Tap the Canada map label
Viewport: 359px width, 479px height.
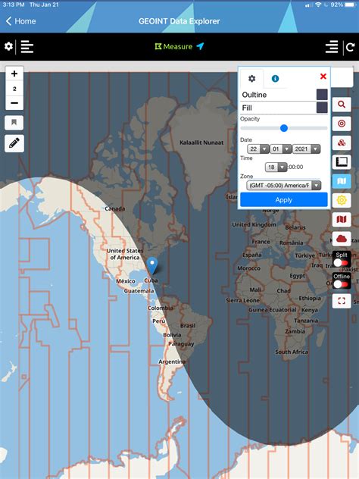115,208
